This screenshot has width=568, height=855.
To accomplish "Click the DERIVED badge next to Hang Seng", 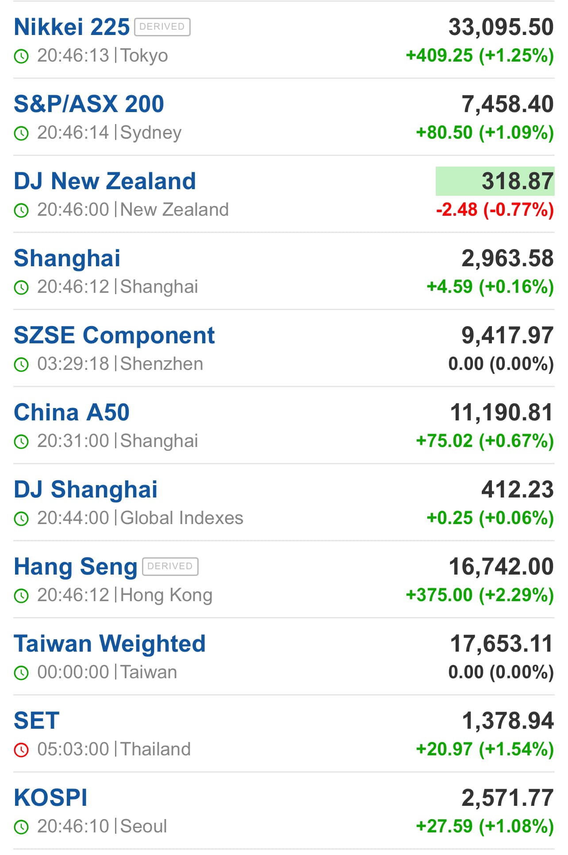I will coord(170,567).
